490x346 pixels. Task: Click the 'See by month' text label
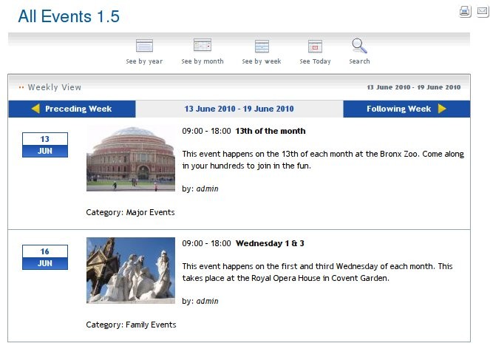(x=202, y=61)
